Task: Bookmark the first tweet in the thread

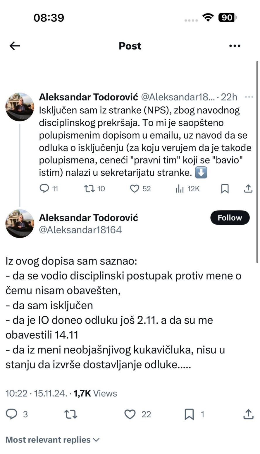Action: pyautogui.click(x=225, y=189)
